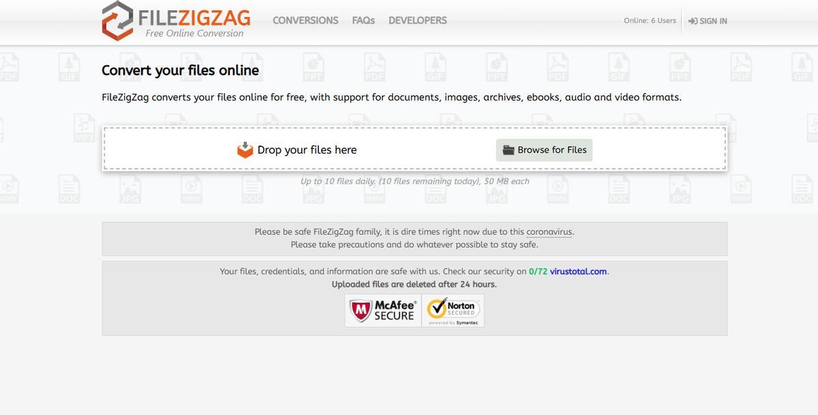Click the FileZigZag hexagon logo icon
Screen dimensions: 818x415
click(117, 20)
